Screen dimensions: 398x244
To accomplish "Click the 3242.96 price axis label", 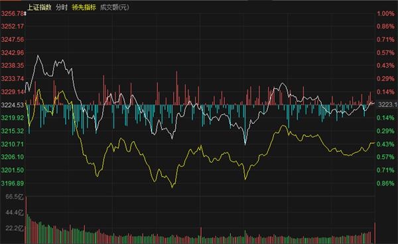I will pos(13,53).
